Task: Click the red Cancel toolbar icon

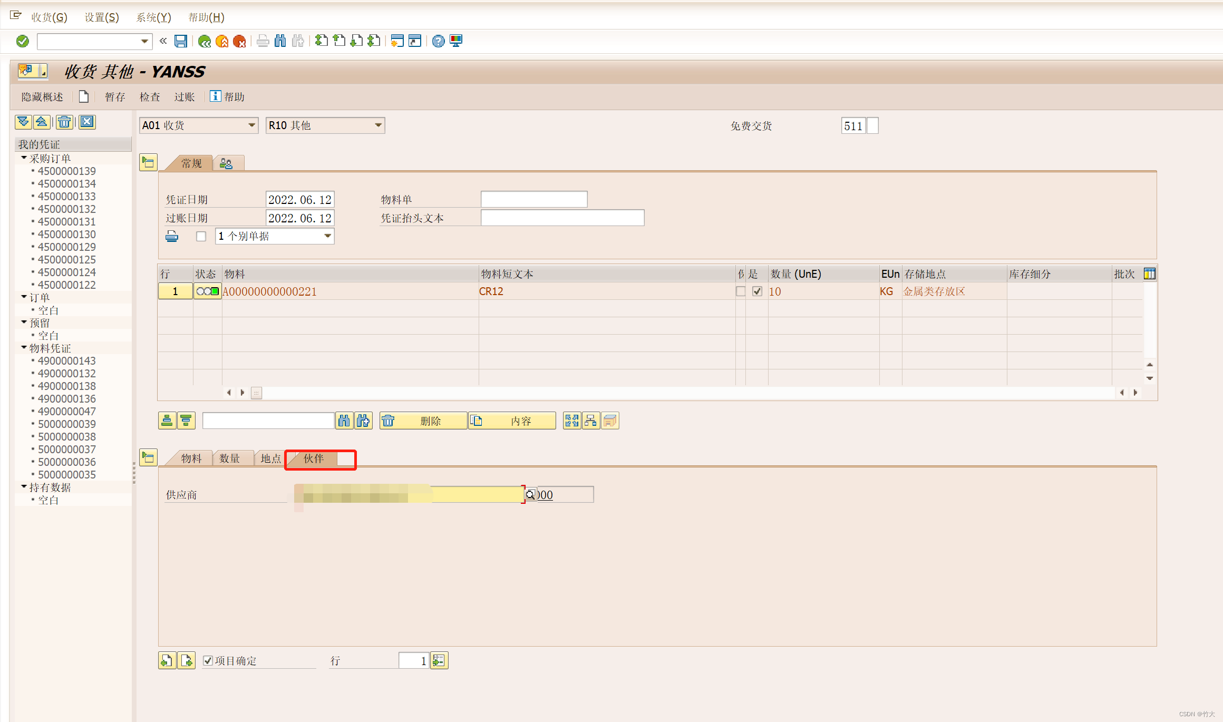Action: click(239, 41)
